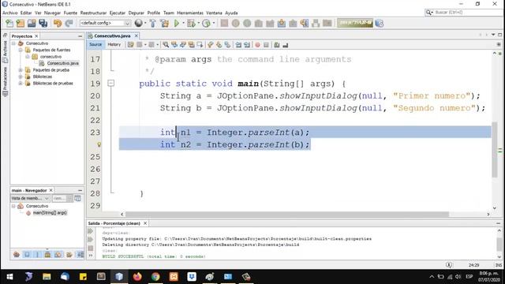Expand the Paquetes de prueba node

pyautogui.click(x=21, y=70)
